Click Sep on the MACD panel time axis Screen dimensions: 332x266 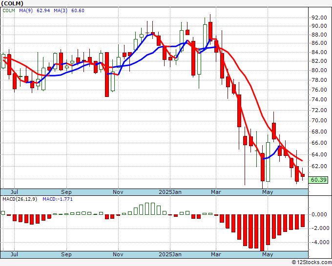coord(66,254)
